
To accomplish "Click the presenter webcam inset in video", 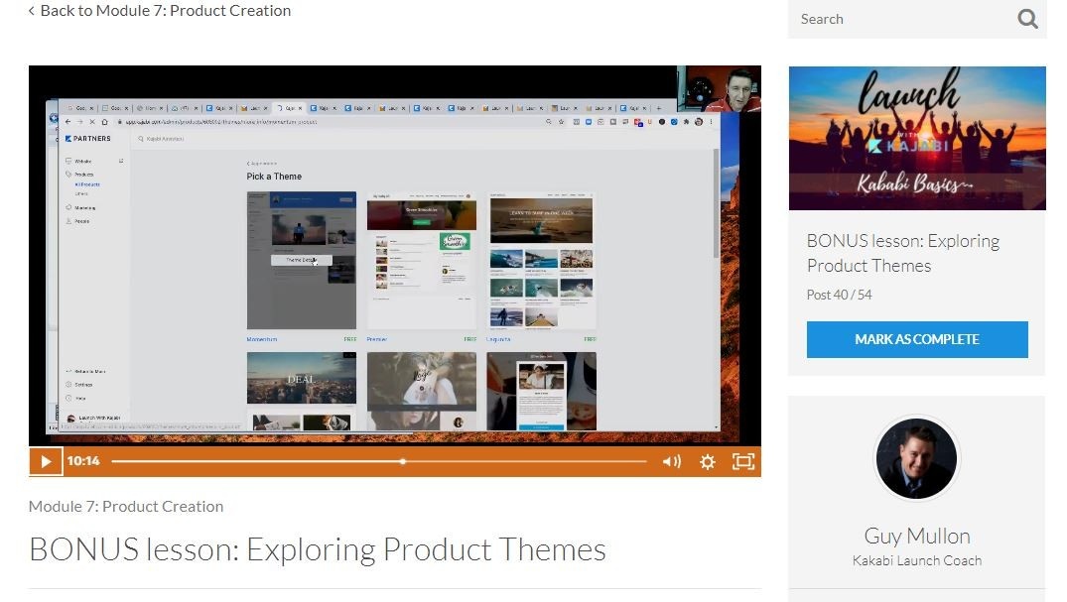I will click(x=720, y=88).
